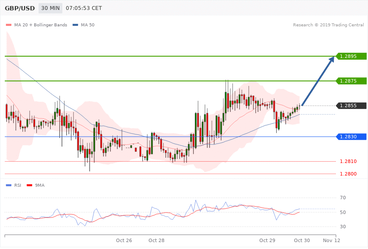Screen dimensions: 368x249
Task: Click the 1.2830 blue pivot price tag
Action: pyautogui.click(x=351, y=137)
